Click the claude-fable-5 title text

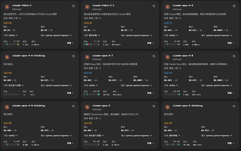(x=22, y=5)
